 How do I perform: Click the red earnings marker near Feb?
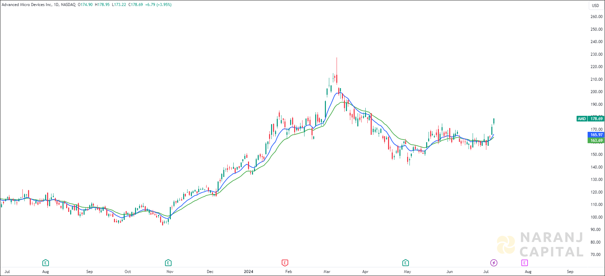click(x=285, y=263)
